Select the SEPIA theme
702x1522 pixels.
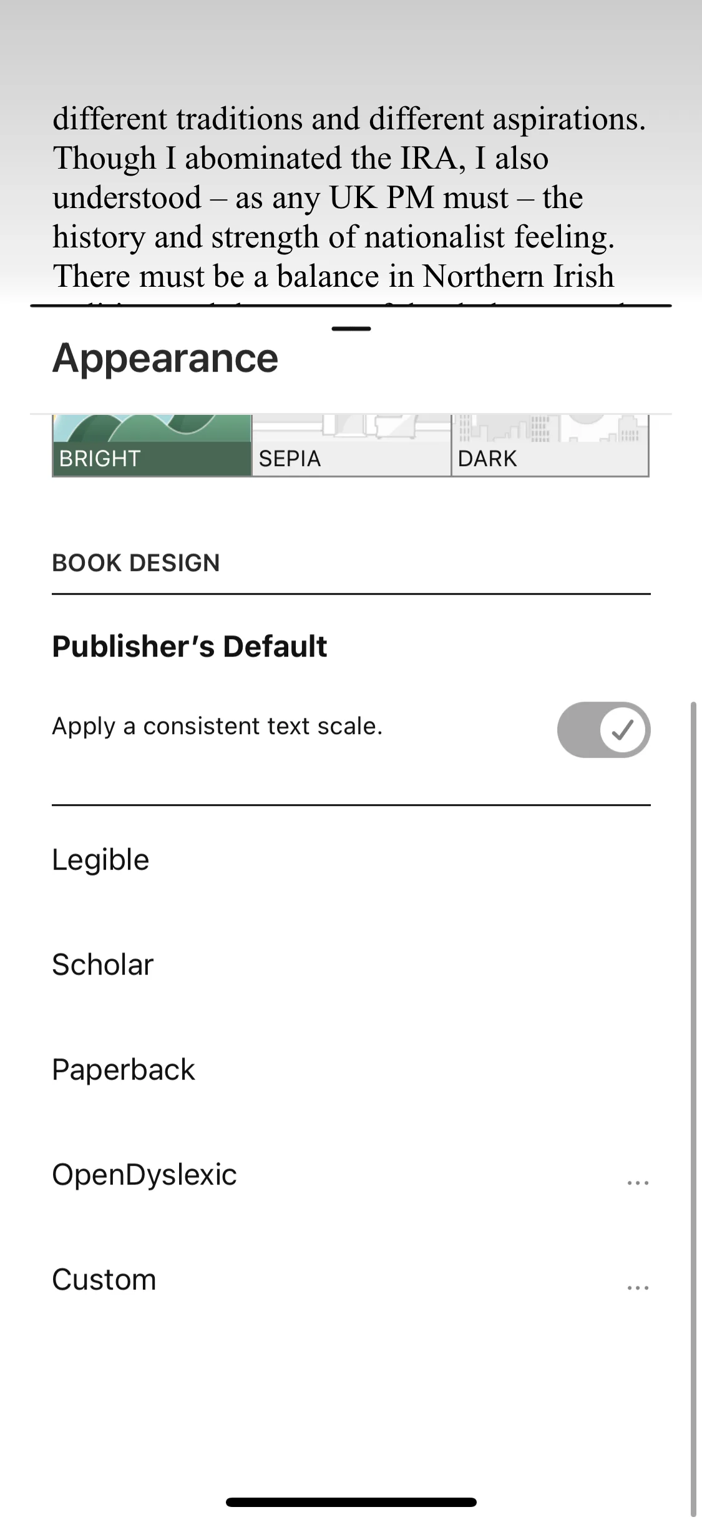[351, 445]
